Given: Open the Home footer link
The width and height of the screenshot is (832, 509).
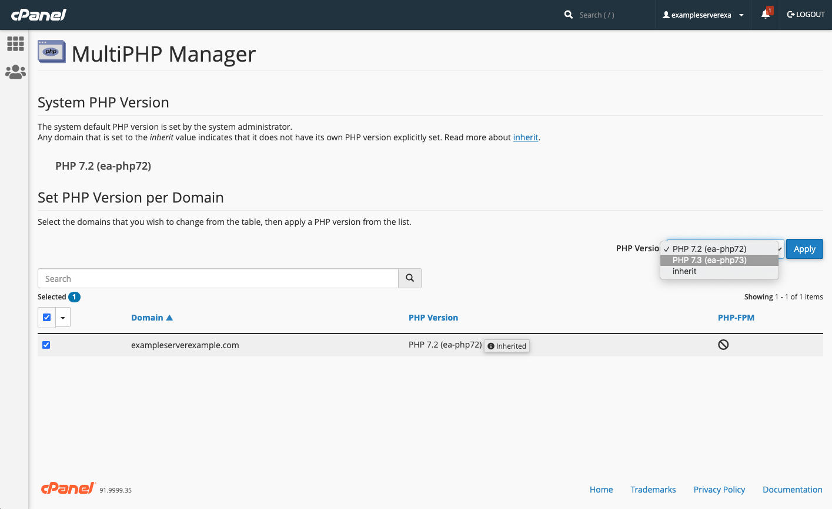Looking at the screenshot, I should [601, 490].
